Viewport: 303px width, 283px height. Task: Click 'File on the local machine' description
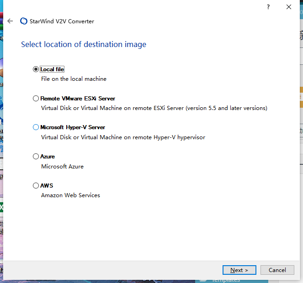[74, 79]
